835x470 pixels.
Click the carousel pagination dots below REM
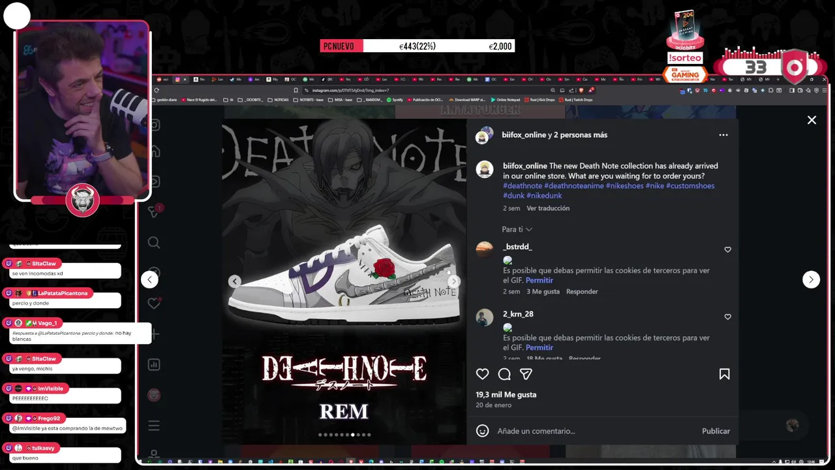344,435
